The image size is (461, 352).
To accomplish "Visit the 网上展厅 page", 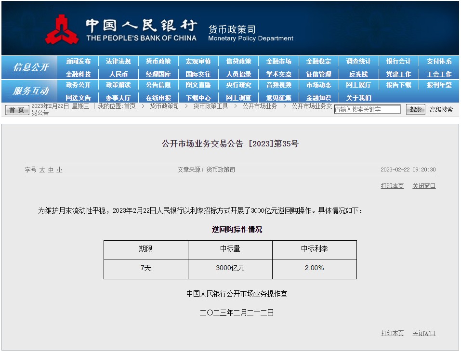I will click(x=358, y=85).
